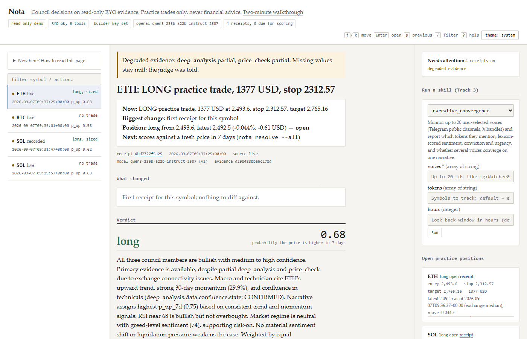This screenshot has width=527, height=339.
Task: Click the Open practice positions heading
Action: 453,258
